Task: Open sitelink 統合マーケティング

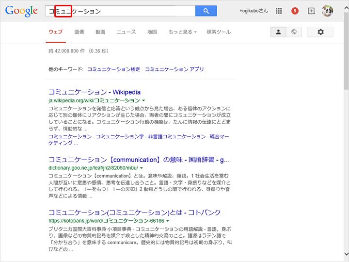Action: point(139,140)
